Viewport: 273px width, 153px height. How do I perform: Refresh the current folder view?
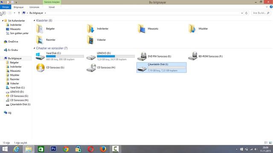247,13
